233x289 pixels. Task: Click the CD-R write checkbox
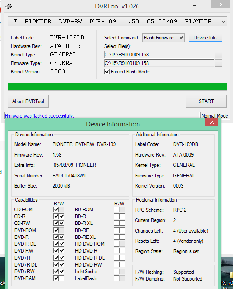pyautogui.click(x=62, y=216)
